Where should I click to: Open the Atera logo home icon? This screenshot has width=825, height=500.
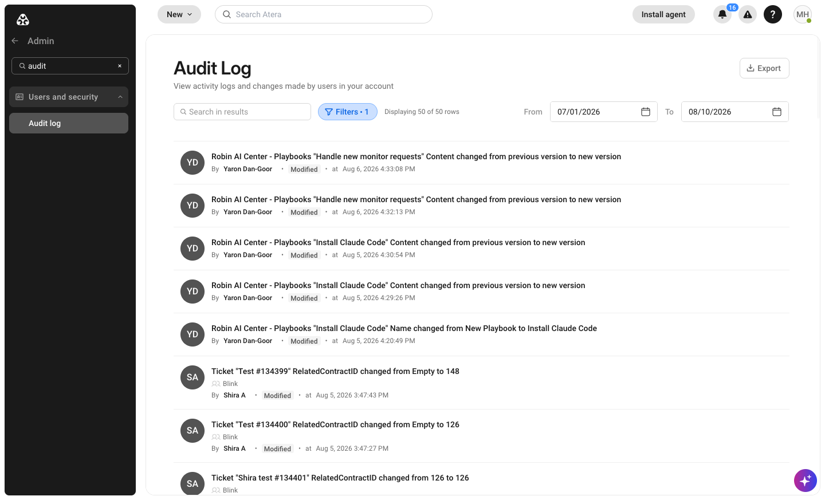(23, 20)
